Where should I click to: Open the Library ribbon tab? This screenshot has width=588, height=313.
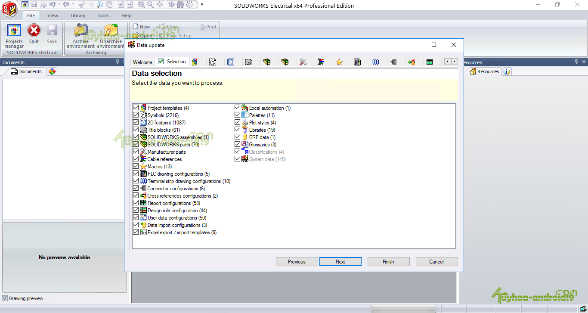click(x=78, y=15)
